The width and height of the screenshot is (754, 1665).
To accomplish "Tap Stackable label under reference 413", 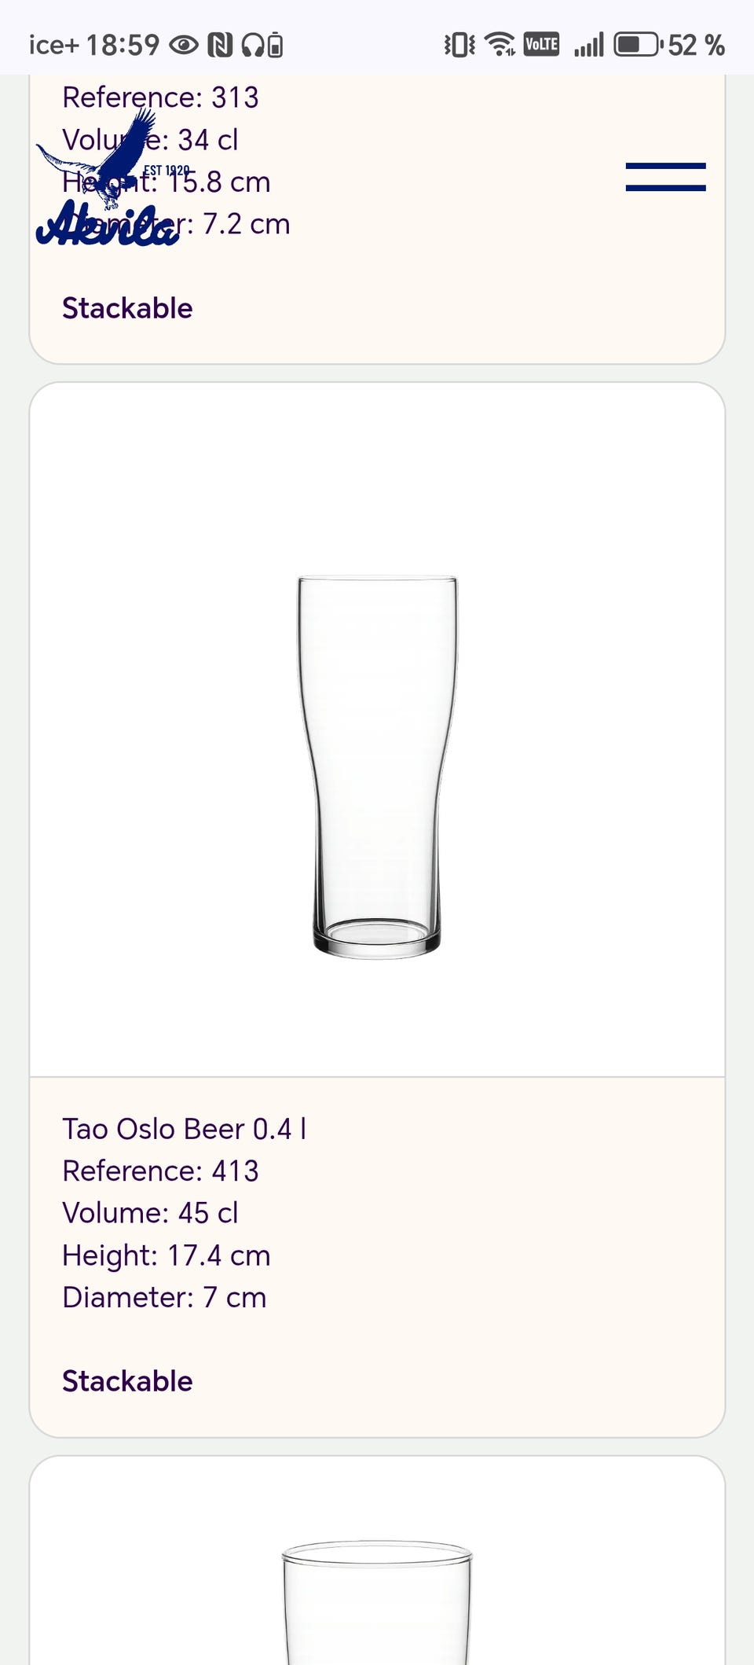I will 127,1381.
